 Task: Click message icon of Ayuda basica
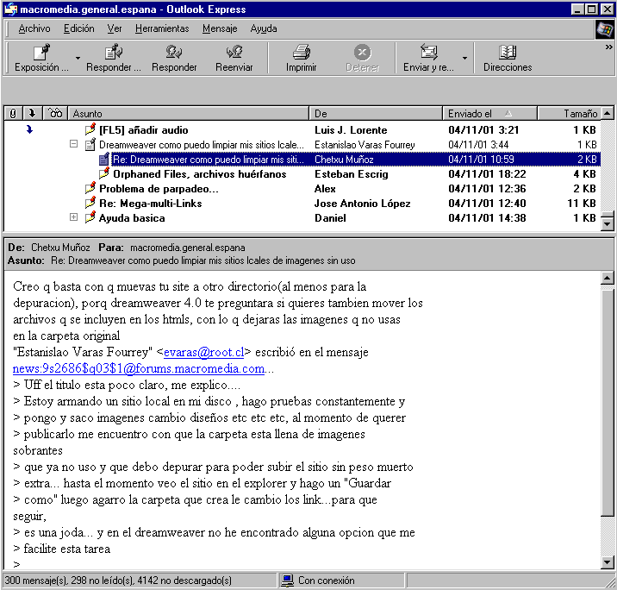tap(90, 217)
